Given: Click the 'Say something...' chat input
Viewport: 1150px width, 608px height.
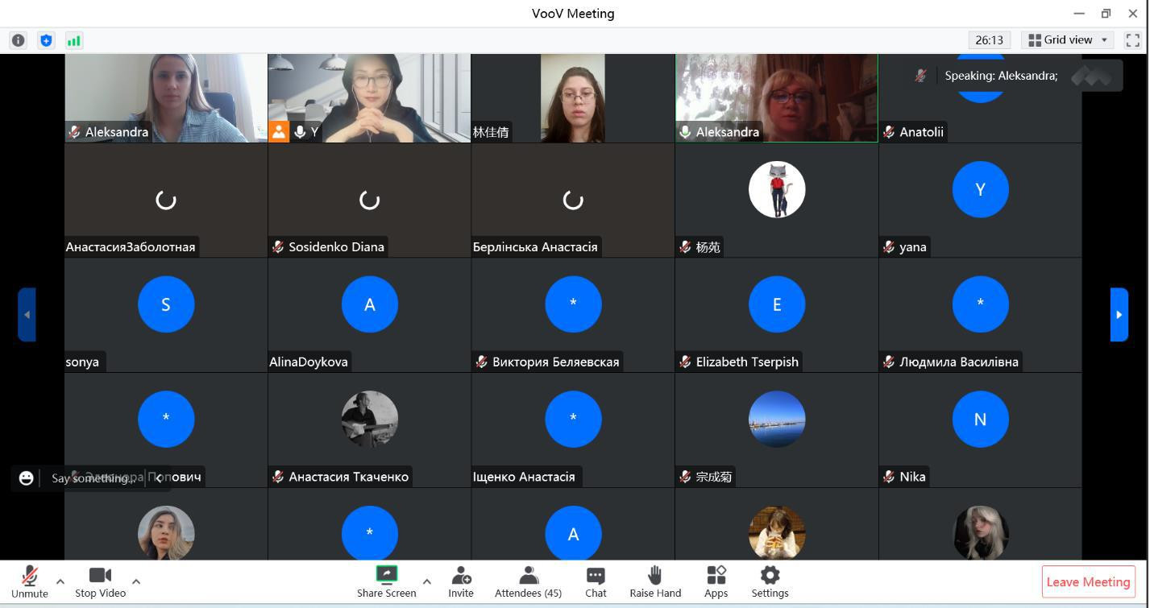Looking at the screenshot, I should pos(93,478).
